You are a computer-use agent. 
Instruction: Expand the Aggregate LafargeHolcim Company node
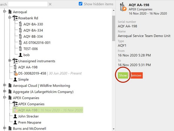pyautogui.click(x=4, y=91)
